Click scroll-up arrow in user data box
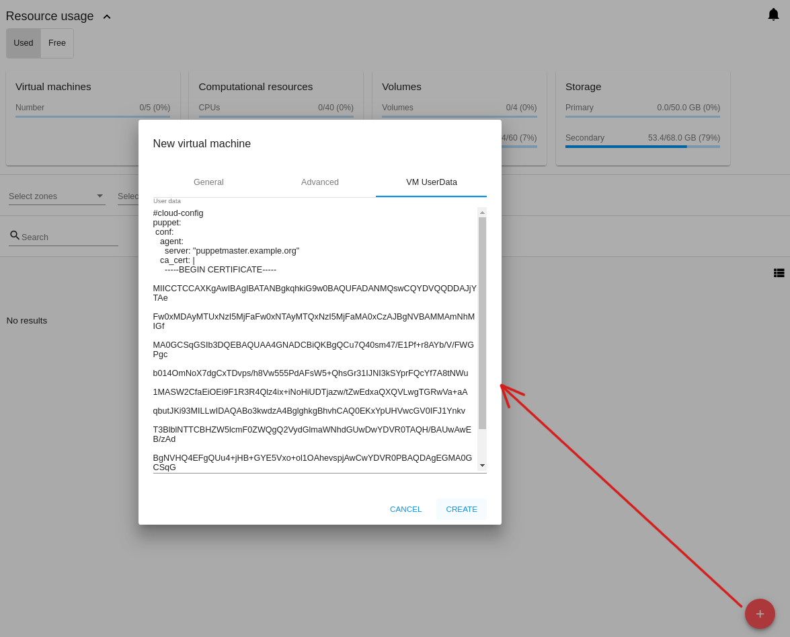790x637 pixels. (x=482, y=213)
